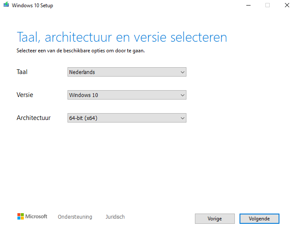Open the Juridisch link

coord(115,217)
